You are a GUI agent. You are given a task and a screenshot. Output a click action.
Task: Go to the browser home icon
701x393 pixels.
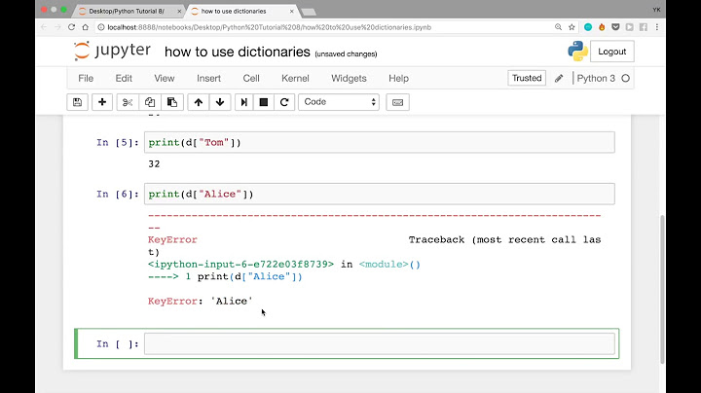tap(86, 27)
